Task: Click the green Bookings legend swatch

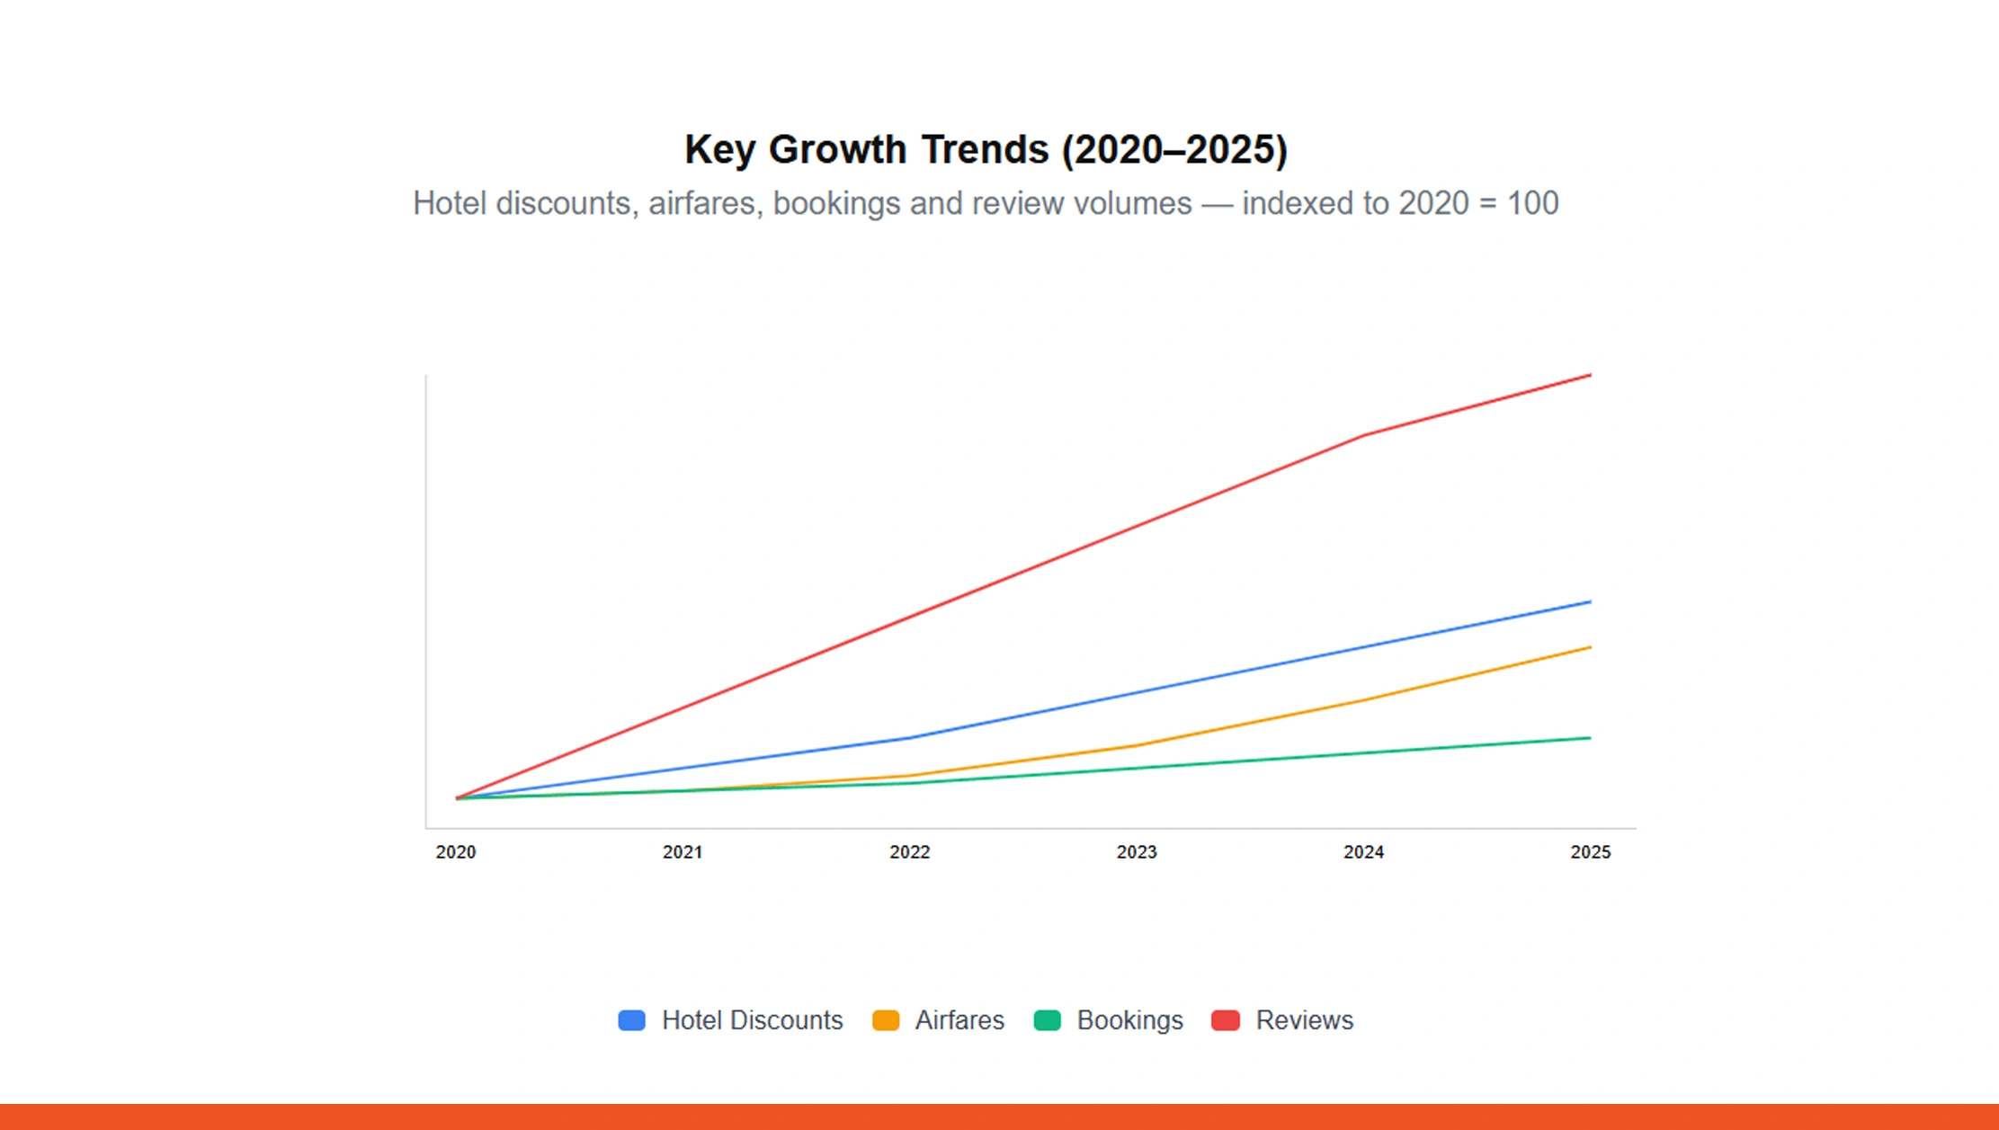Action: [1049, 1020]
